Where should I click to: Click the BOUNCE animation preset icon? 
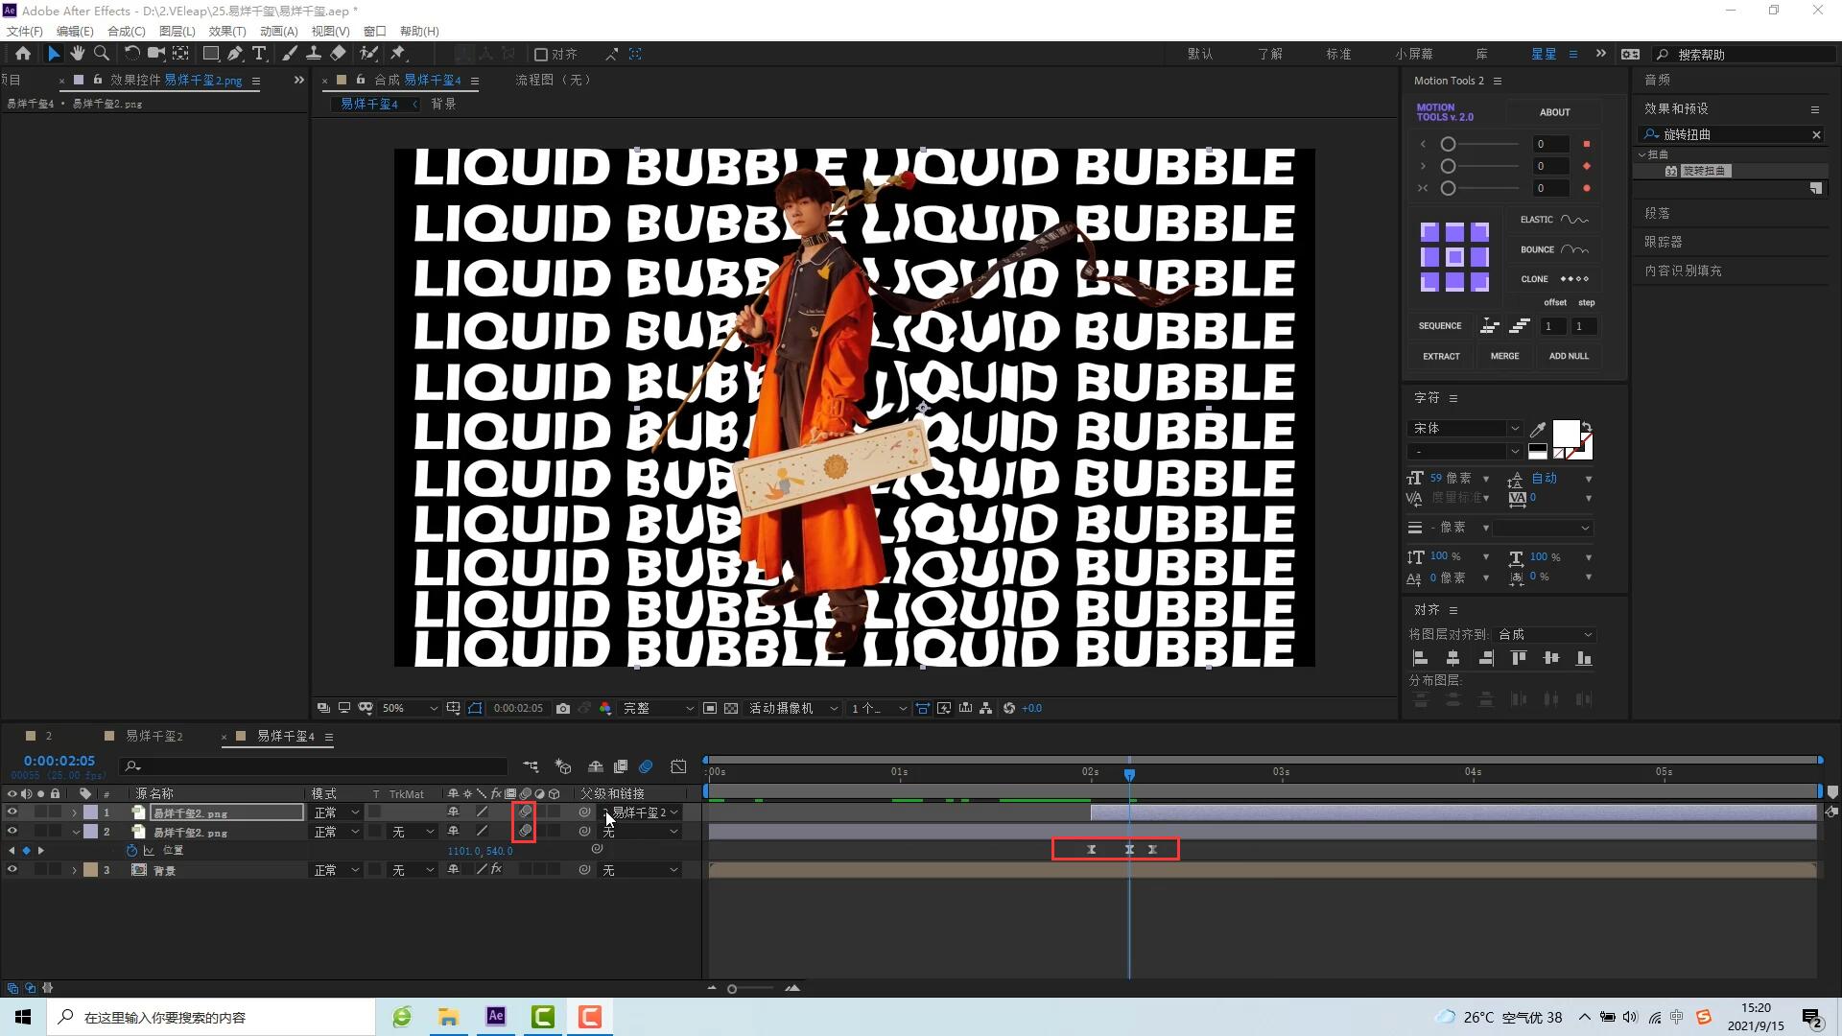[x=1573, y=247]
